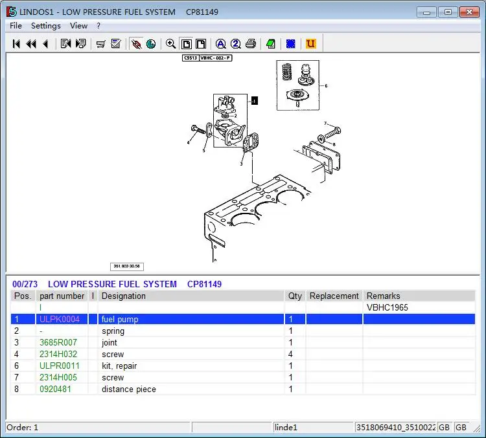Click the magnifier zoom-in icon

point(170,44)
